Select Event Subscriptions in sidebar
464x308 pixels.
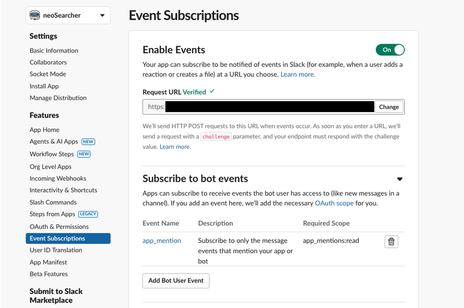68,238
